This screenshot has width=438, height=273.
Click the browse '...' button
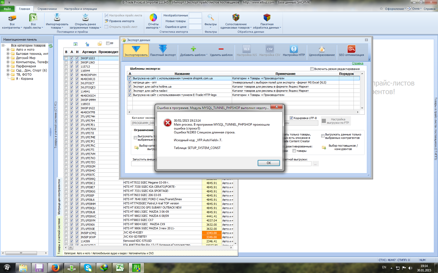[315, 164]
